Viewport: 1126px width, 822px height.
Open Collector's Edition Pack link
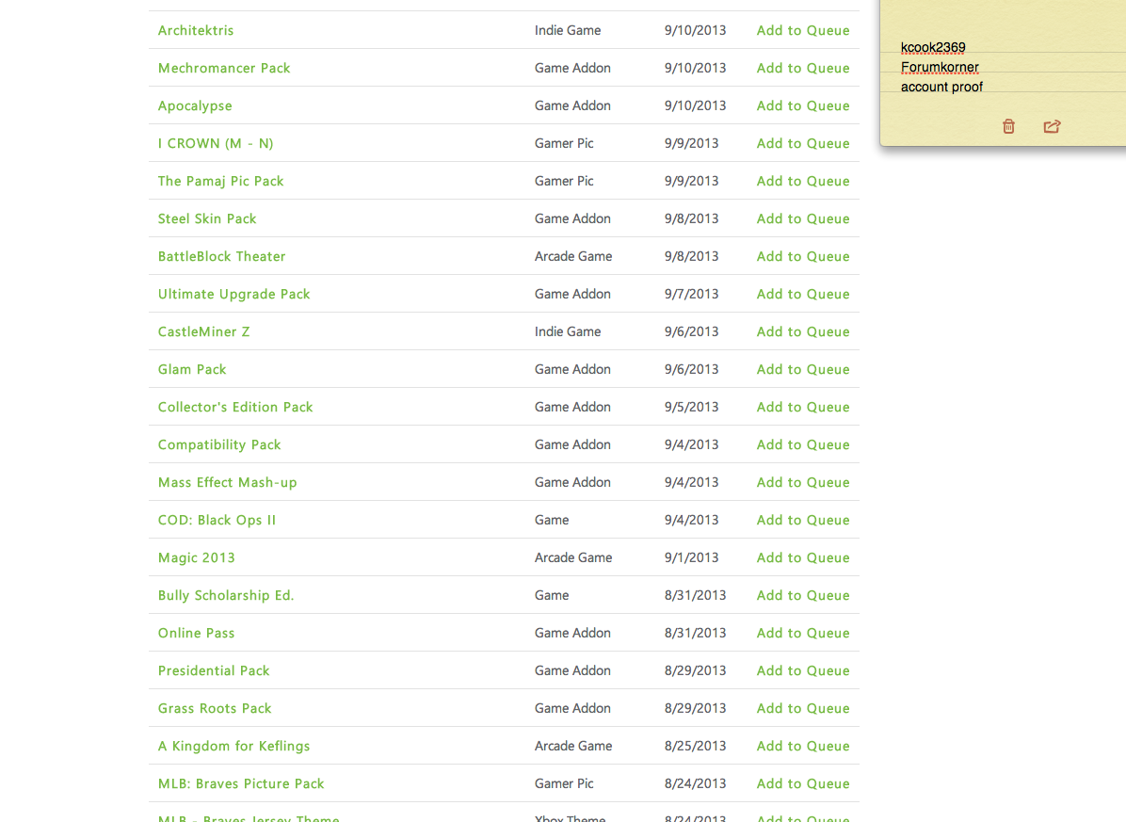(235, 407)
